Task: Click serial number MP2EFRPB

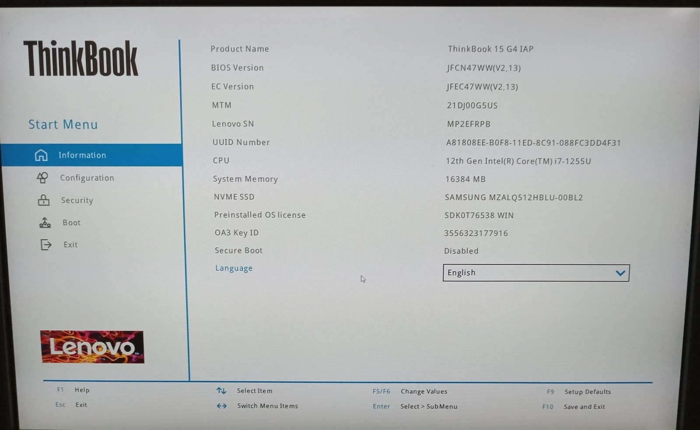Action: tap(469, 124)
